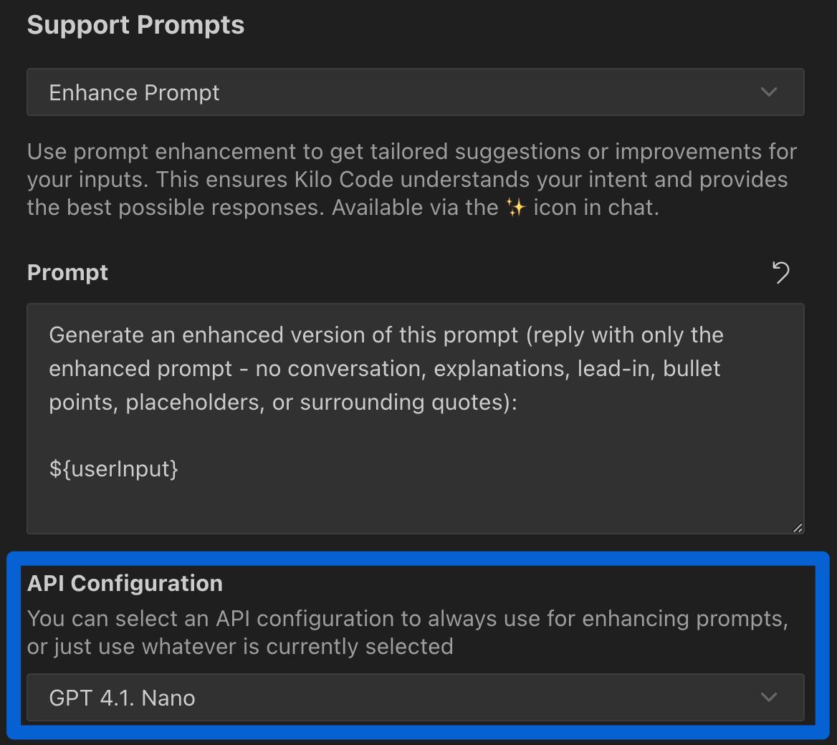Screen dimensions: 837x745
Task: Click the chevron on the Enhance Prompt selector
Action: click(768, 92)
